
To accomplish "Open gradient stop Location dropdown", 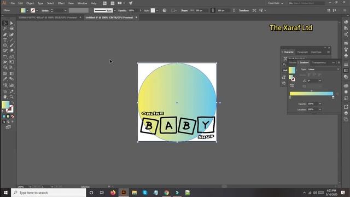I will click(x=320, y=109).
